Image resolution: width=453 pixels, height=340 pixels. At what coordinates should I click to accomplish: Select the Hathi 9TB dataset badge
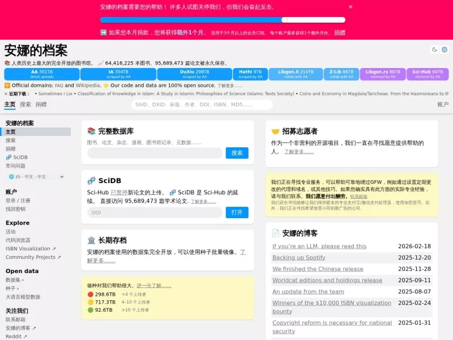pos(250,74)
